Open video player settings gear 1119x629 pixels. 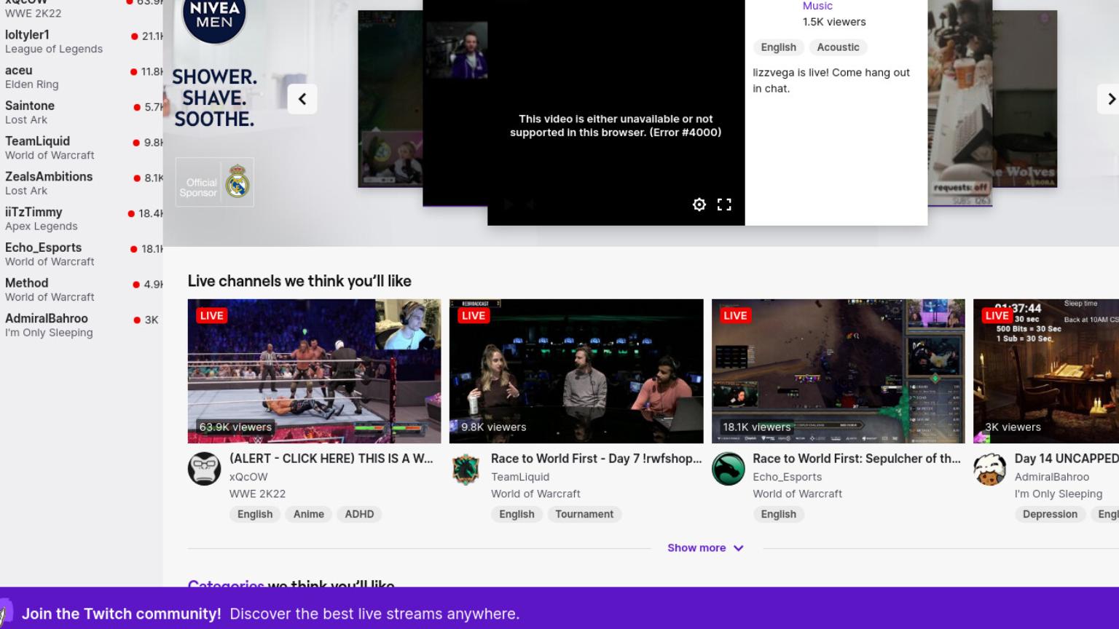click(699, 205)
